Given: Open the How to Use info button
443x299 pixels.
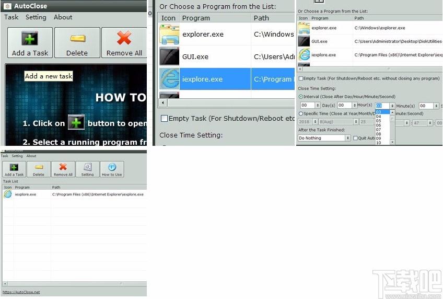Looking at the screenshot, I should tap(112, 169).
